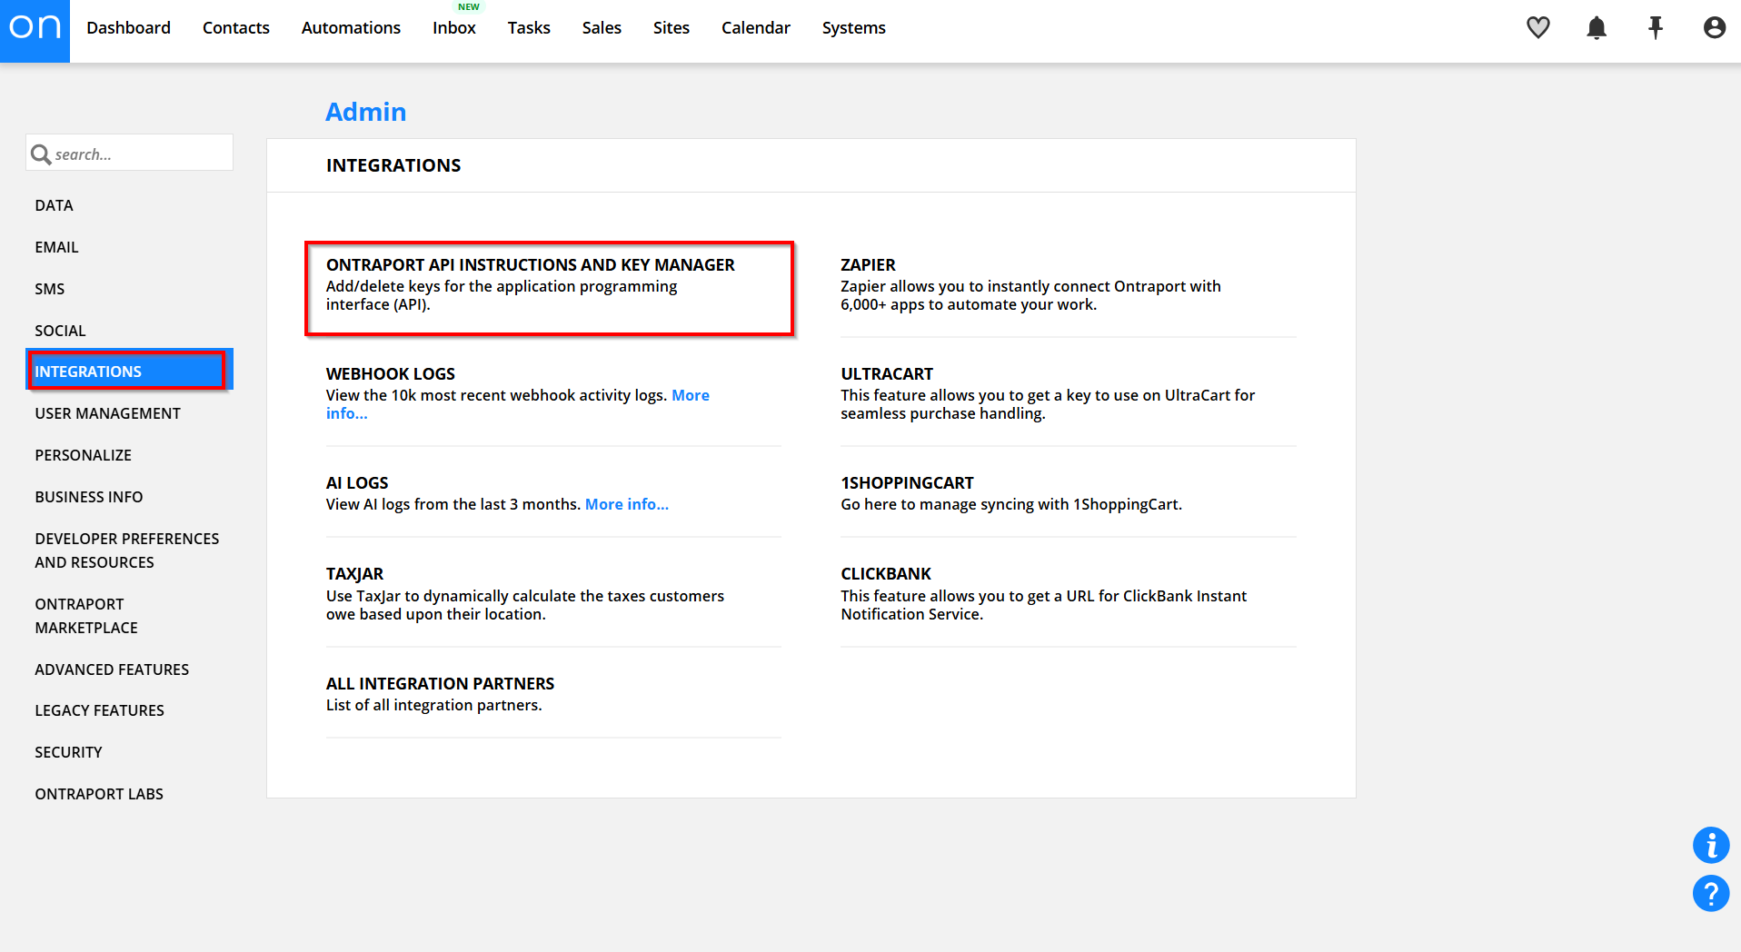View All Integration Partners list
Image resolution: width=1741 pixels, height=952 pixels.
click(x=440, y=683)
